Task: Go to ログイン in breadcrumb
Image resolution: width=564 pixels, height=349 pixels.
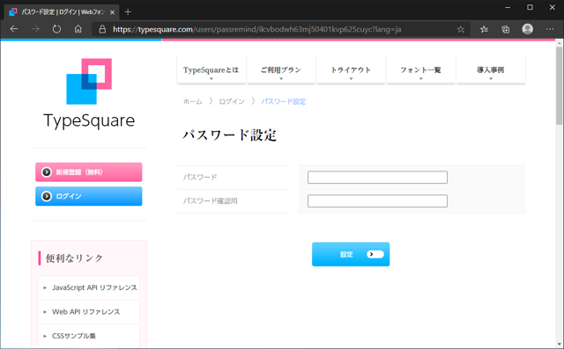Action: (231, 101)
